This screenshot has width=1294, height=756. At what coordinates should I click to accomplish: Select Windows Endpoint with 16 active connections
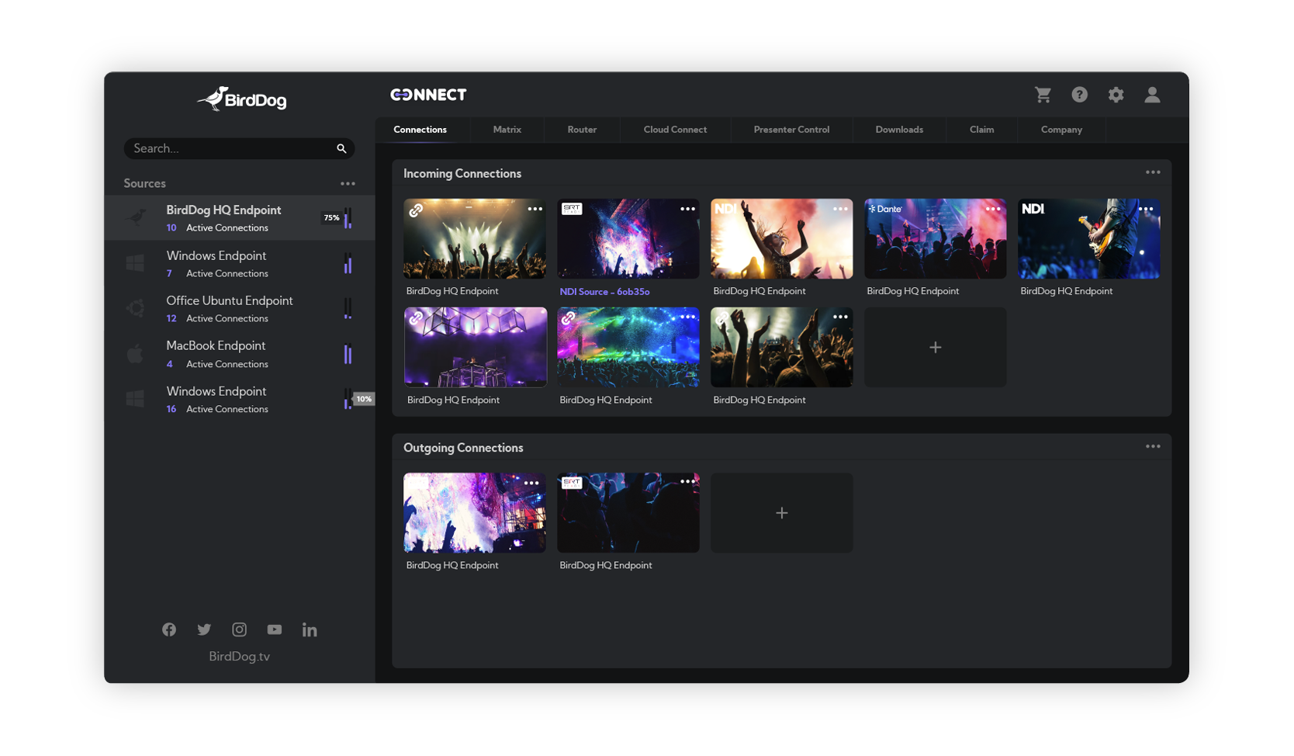(240, 399)
